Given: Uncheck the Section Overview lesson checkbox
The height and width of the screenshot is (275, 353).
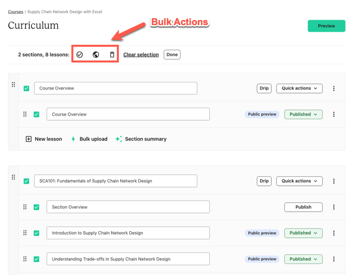Looking at the screenshot, I should coord(36,207).
